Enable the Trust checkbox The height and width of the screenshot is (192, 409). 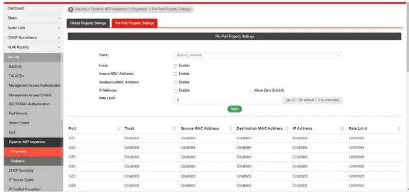tap(175, 66)
